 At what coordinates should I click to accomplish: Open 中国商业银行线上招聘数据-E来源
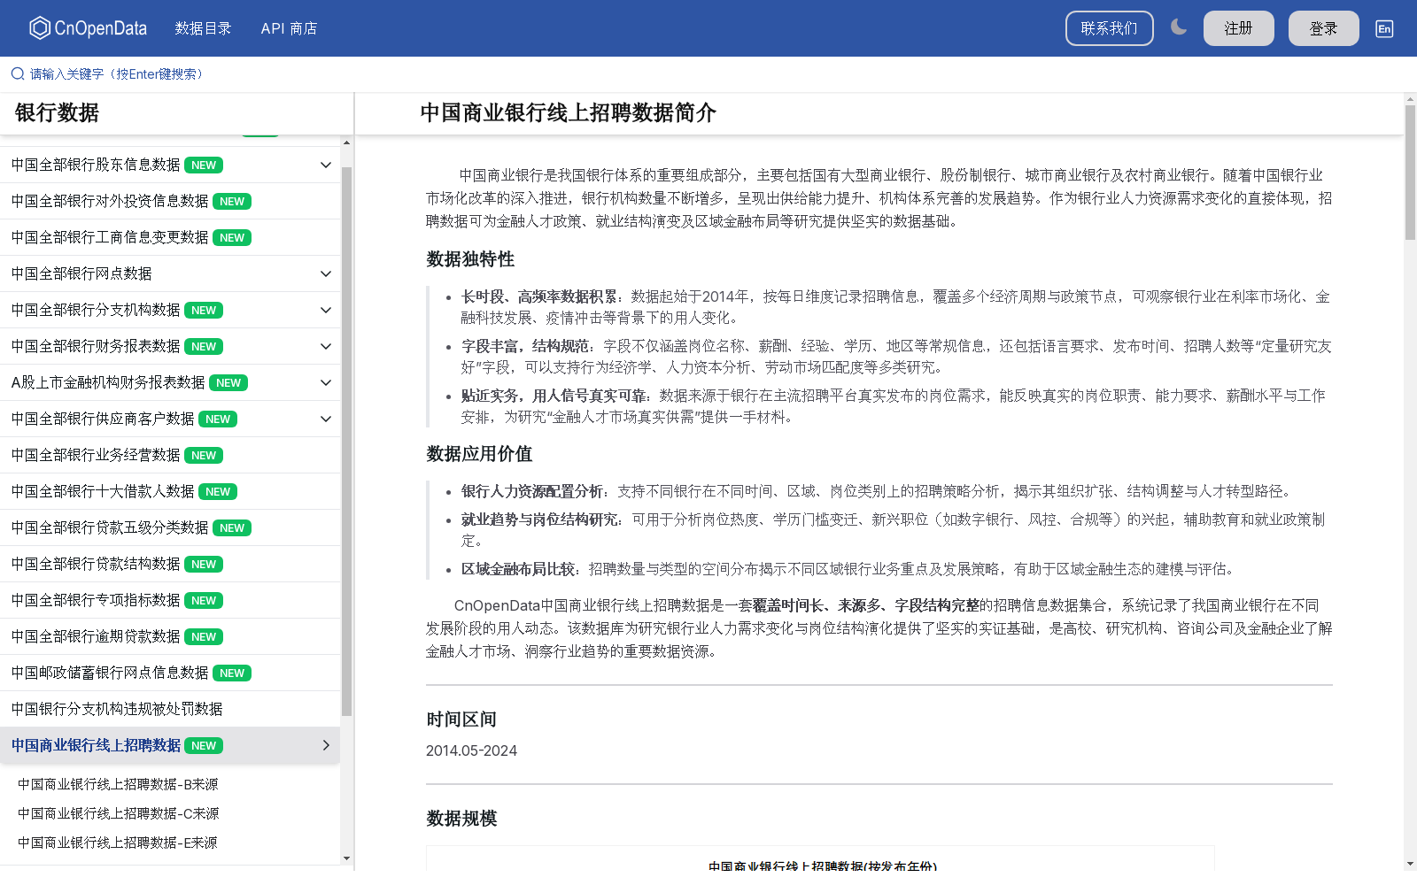[x=117, y=843]
